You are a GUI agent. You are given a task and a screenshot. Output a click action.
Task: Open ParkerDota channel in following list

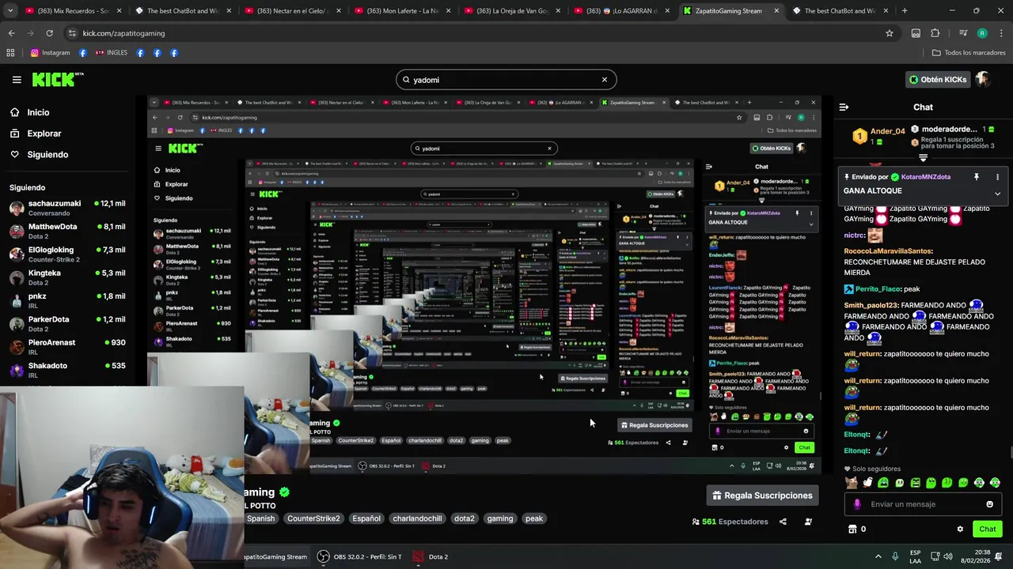[x=67, y=324]
